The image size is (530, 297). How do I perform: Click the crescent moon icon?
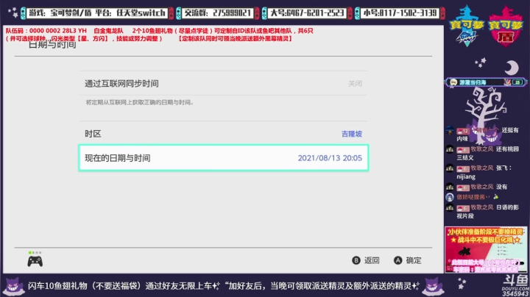(512, 68)
